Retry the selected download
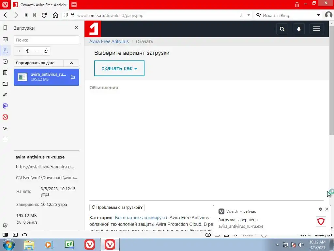Image resolution: width=334 pixels, height=251 pixels. click(x=27, y=51)
